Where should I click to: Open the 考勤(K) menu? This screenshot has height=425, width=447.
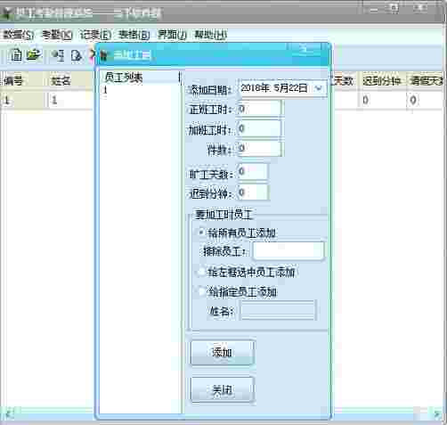click(57, 36)
